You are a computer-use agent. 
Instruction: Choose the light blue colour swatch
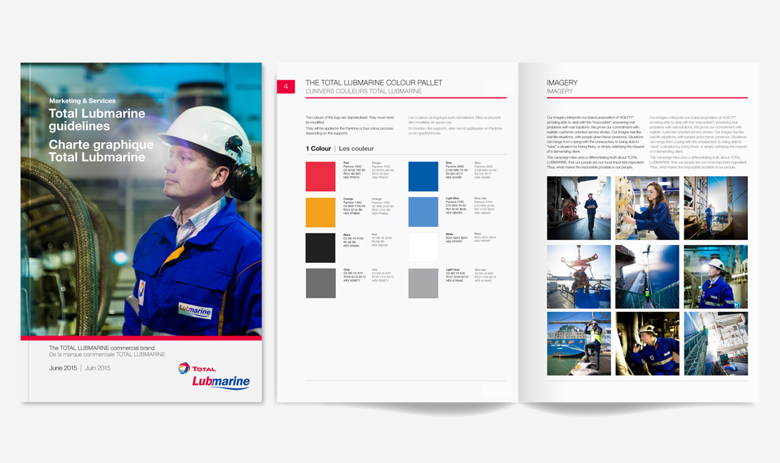pyautogui.click(x=424, y=212)
